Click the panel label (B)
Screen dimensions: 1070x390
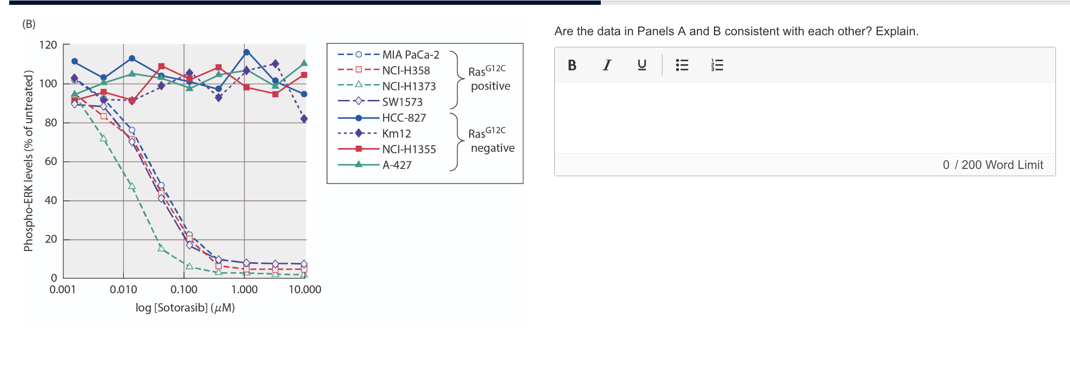(29, 24)
